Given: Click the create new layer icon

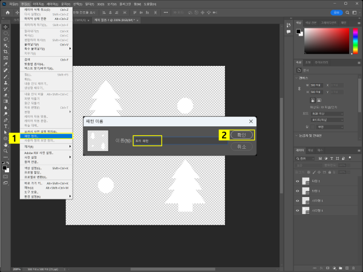Looking at the screenshot, I should pyautogui.click(x=347, y=268).
